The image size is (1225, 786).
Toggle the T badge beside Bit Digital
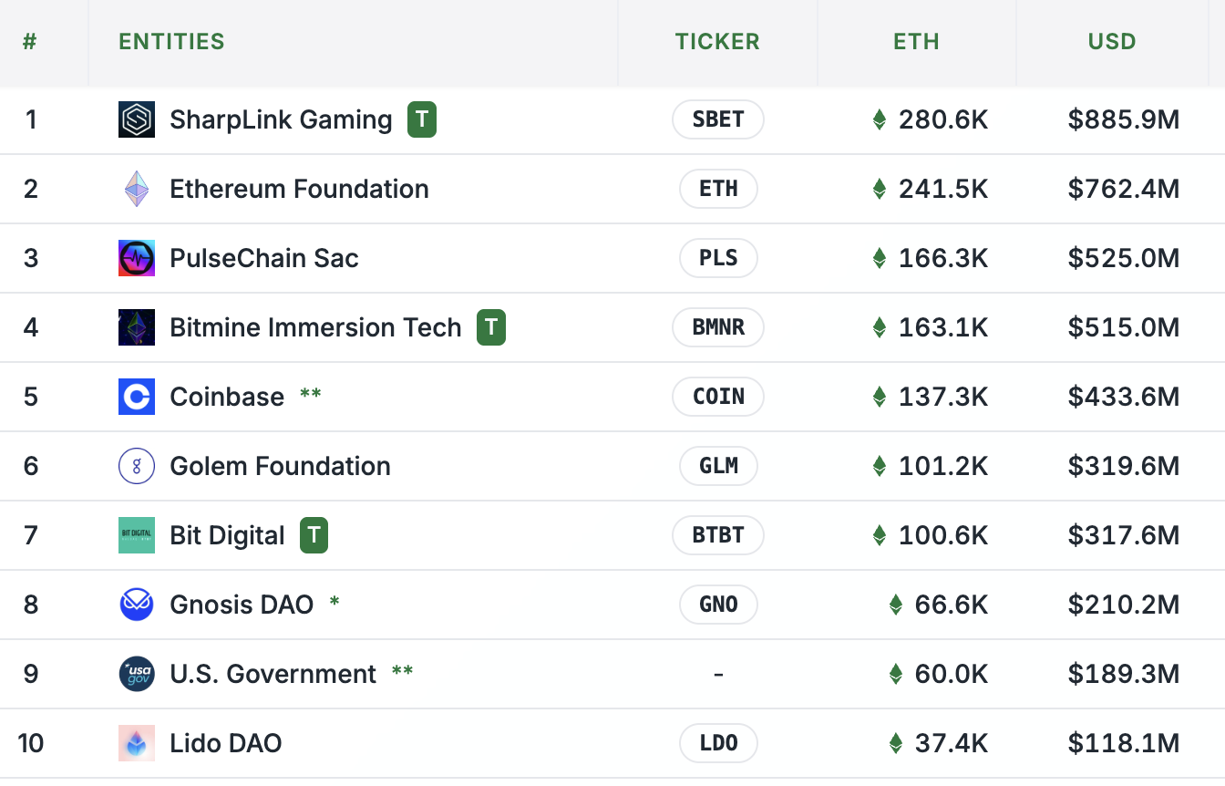314,535
